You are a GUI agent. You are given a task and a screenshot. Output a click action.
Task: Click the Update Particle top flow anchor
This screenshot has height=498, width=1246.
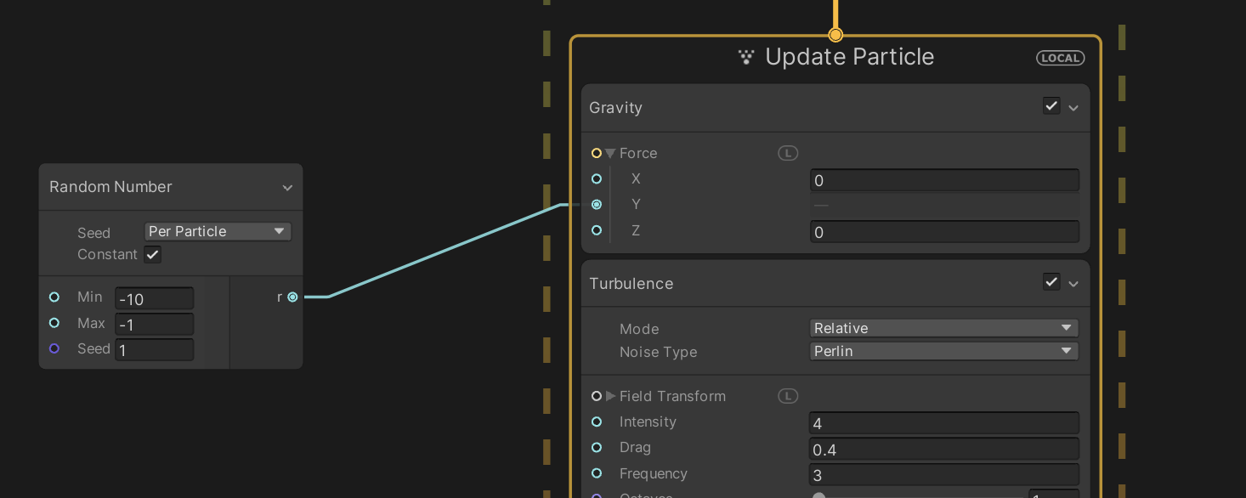point(835,35)
